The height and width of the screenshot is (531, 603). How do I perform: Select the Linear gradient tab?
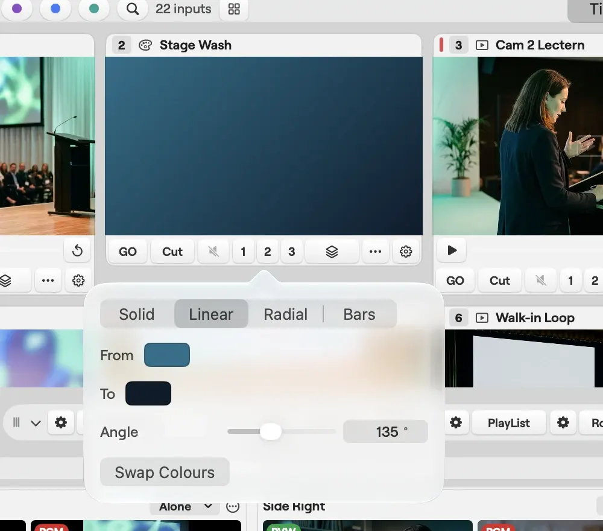pos(211,314)
